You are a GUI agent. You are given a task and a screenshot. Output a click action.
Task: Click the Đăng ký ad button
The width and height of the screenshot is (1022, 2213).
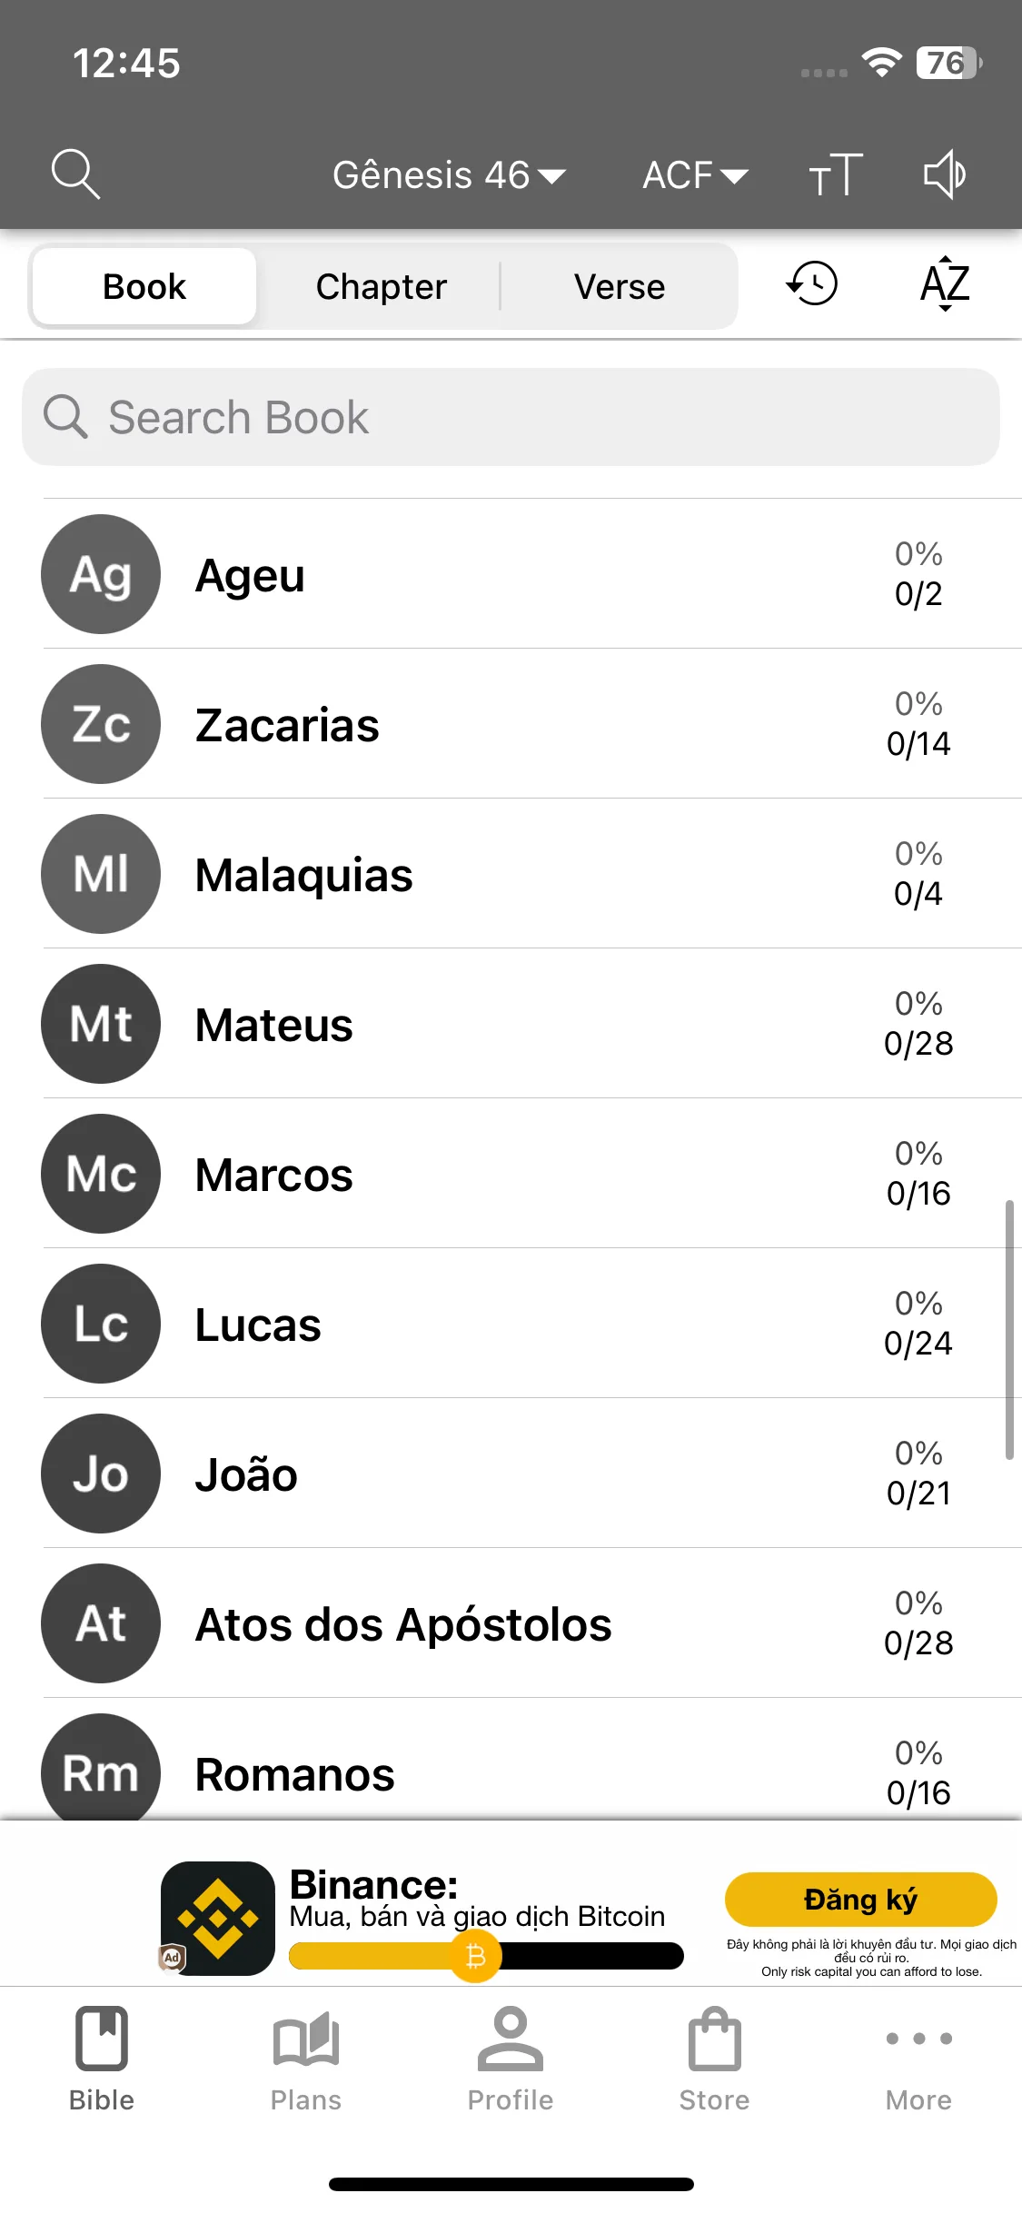[861, 1900]
